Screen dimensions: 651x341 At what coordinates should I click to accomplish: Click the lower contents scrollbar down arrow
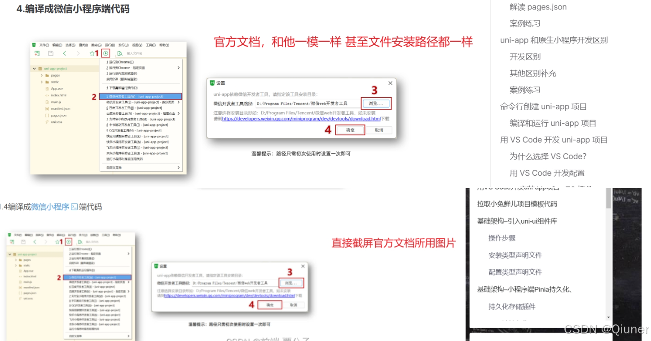(x=608, y=318)
